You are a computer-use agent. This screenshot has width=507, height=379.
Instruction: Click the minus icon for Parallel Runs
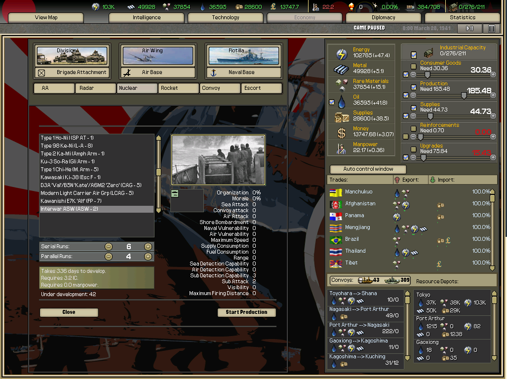click(108, 257)
